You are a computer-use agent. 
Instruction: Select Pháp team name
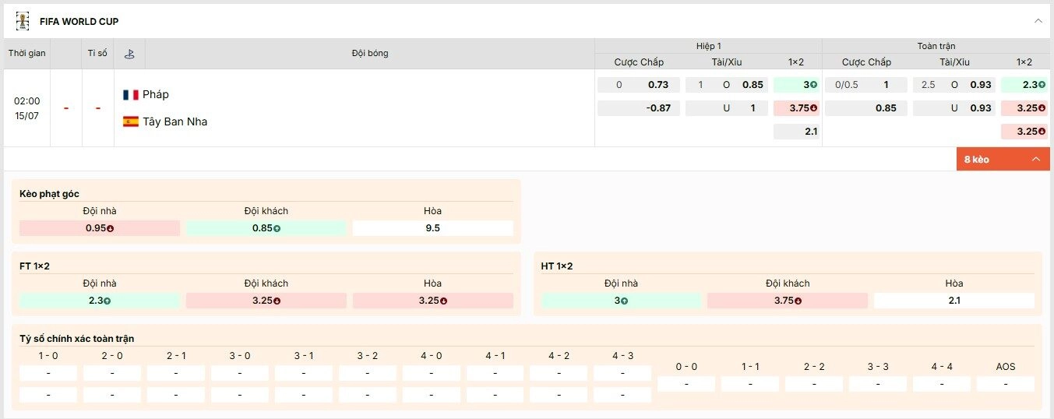point(156,94)
